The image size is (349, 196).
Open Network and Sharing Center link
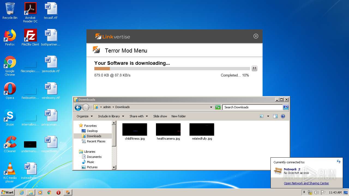tap(306, 183)
